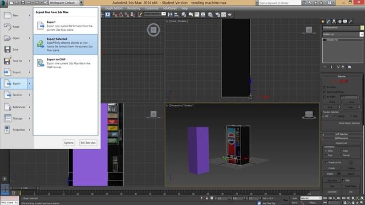Screen dimensions: 365x205
Task: Click the Mirror tool icon
Action: coord(171,15)
